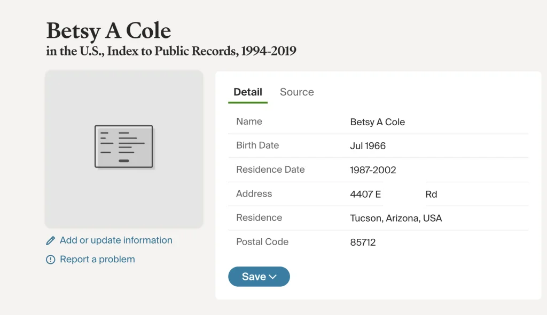Click the Postal Code field label
The height and width of the screenshot is (315, 547).
262,242
